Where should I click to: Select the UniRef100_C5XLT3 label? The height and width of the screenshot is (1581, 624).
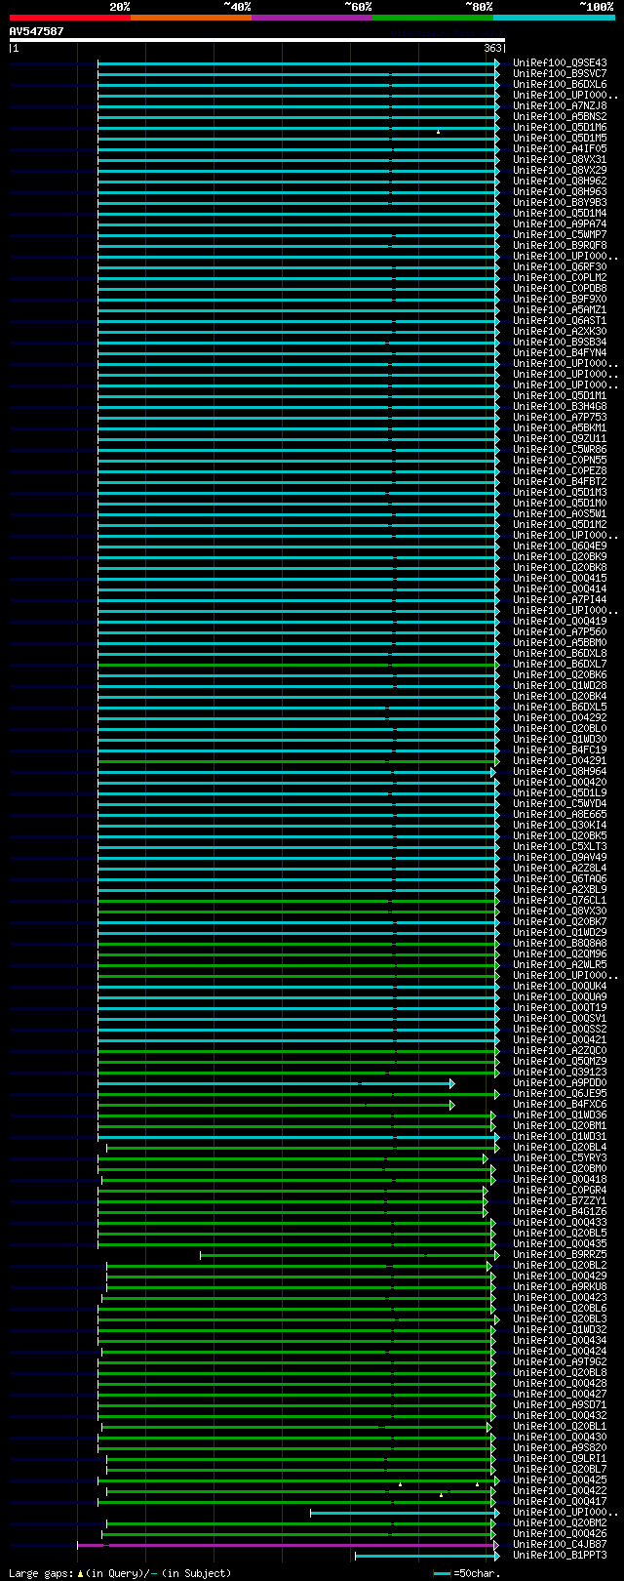click(560, 847)
